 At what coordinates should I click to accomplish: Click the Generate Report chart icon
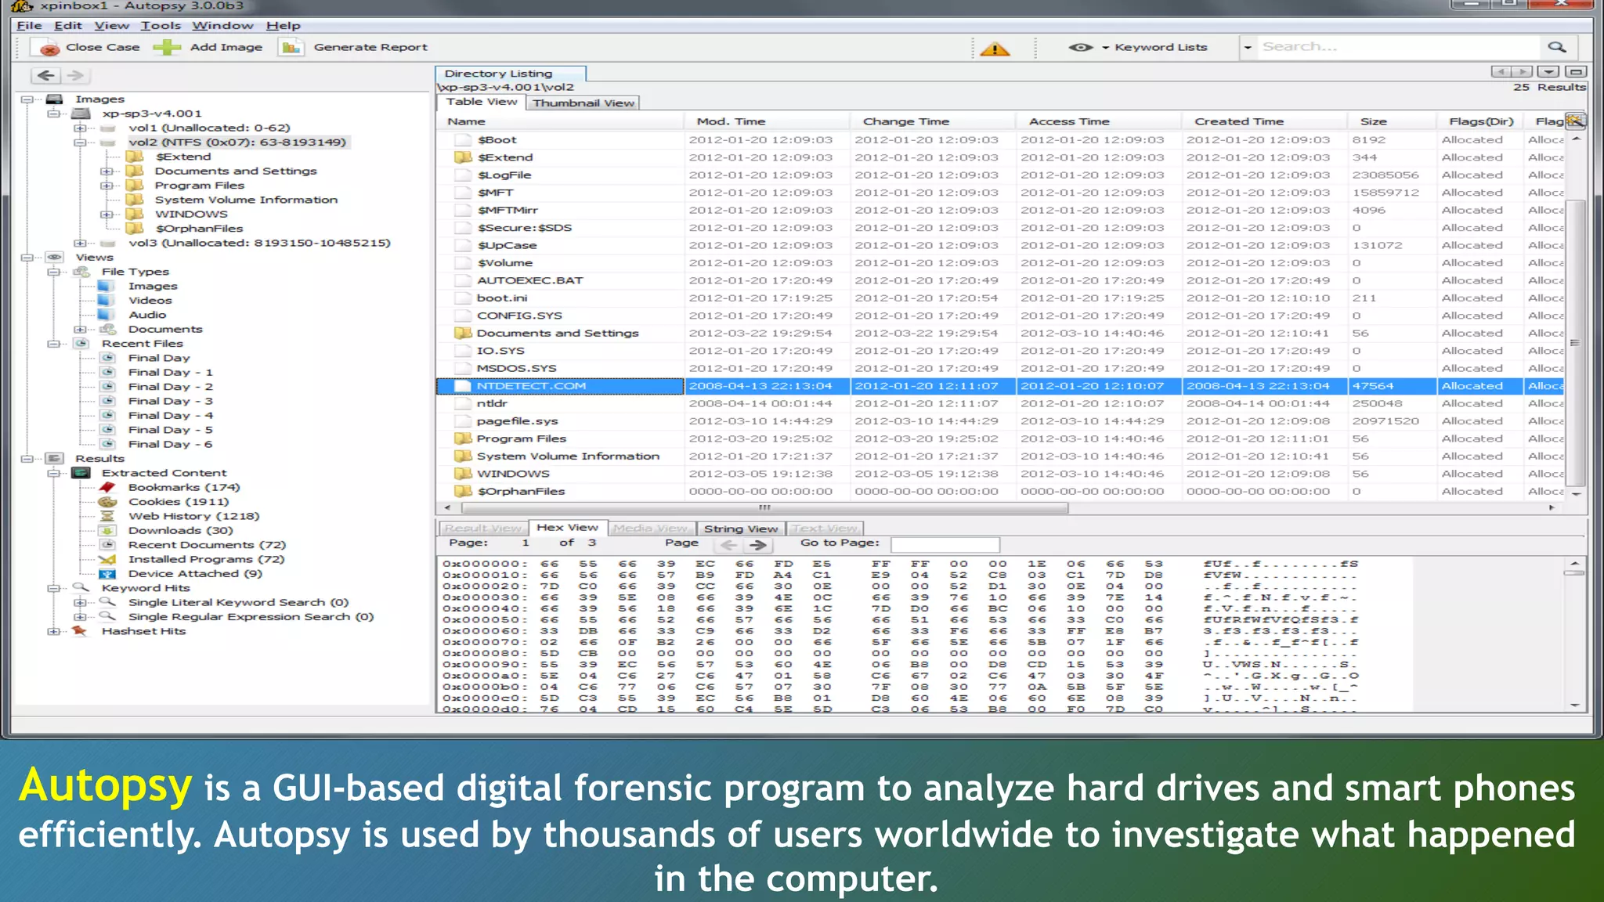click(291, 48)
